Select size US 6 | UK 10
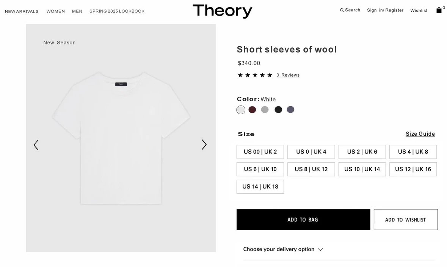The image size is (447, 267). (x=260, y=169)
